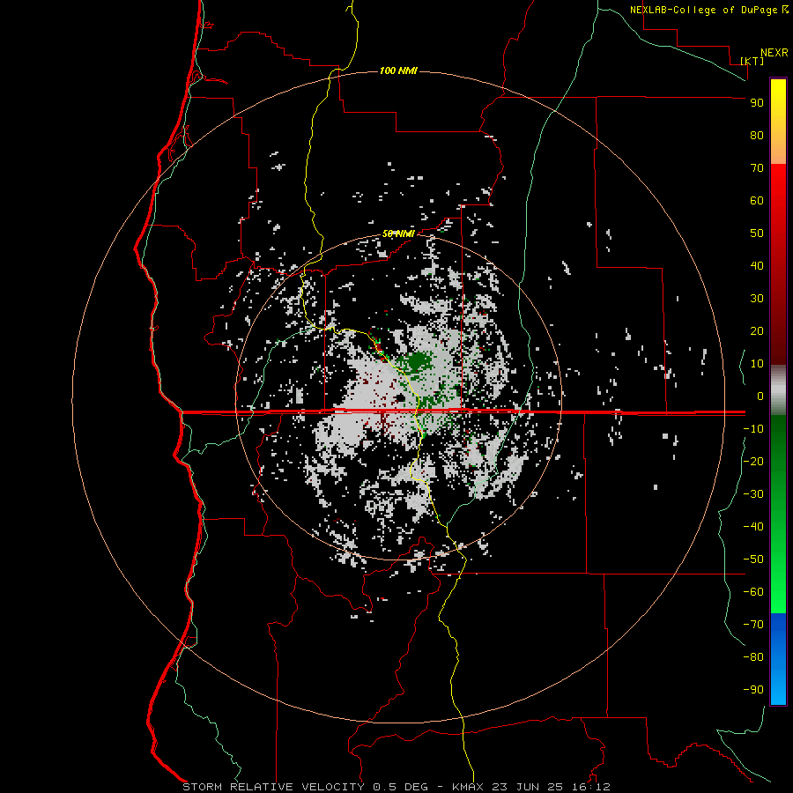This screenshot has height=793, width=793.
Task: Click the 50 value on the velocity scale
Action: (757, 233)
